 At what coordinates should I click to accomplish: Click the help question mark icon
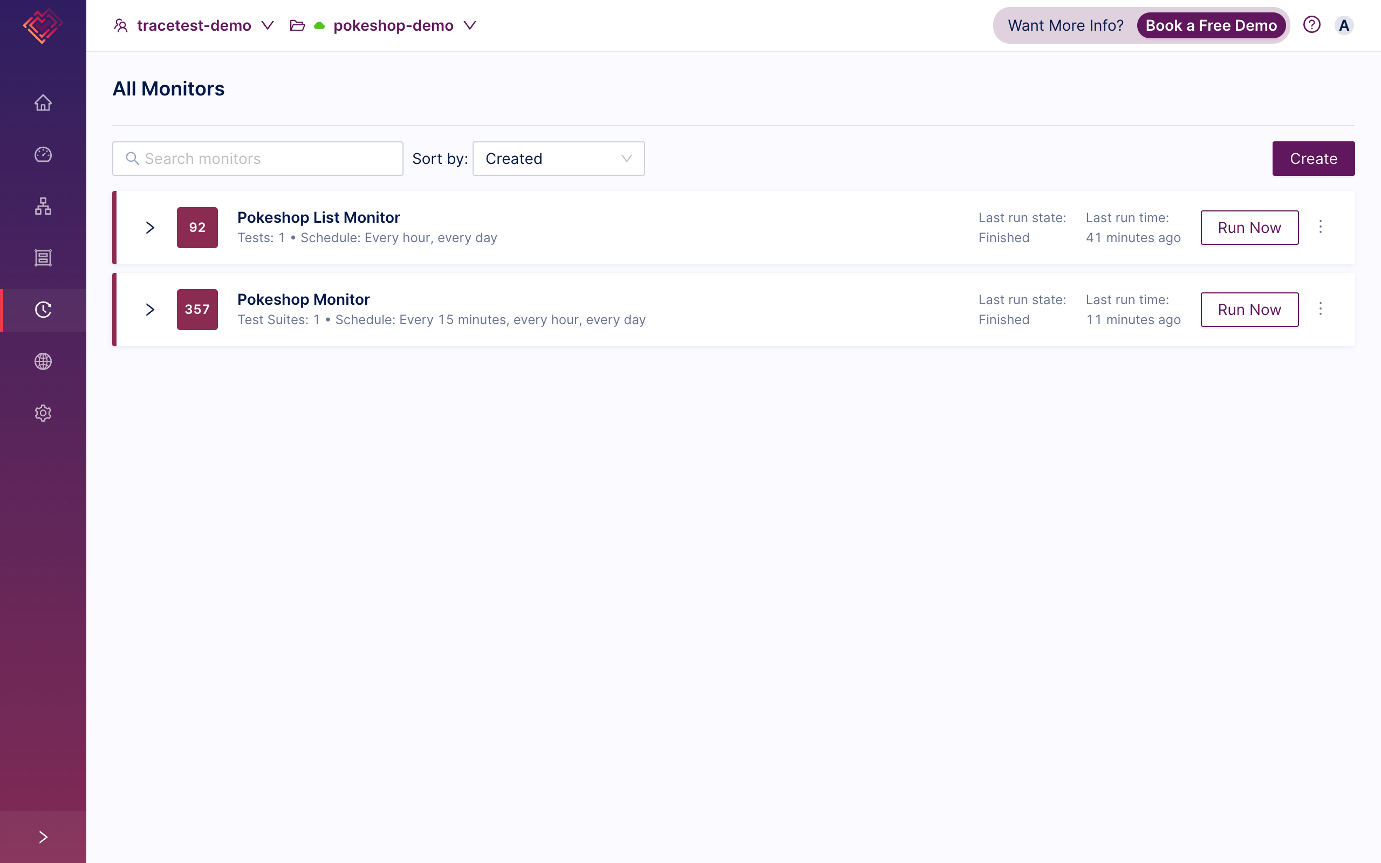pyautogui.click(x=1311, y=25)
